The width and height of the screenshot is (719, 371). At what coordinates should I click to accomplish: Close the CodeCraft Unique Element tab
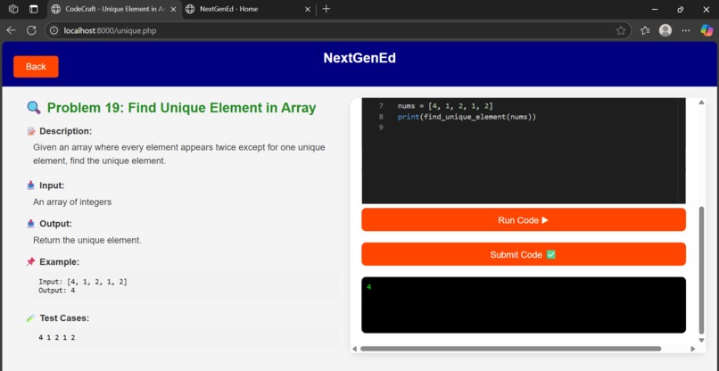point(173,9)
